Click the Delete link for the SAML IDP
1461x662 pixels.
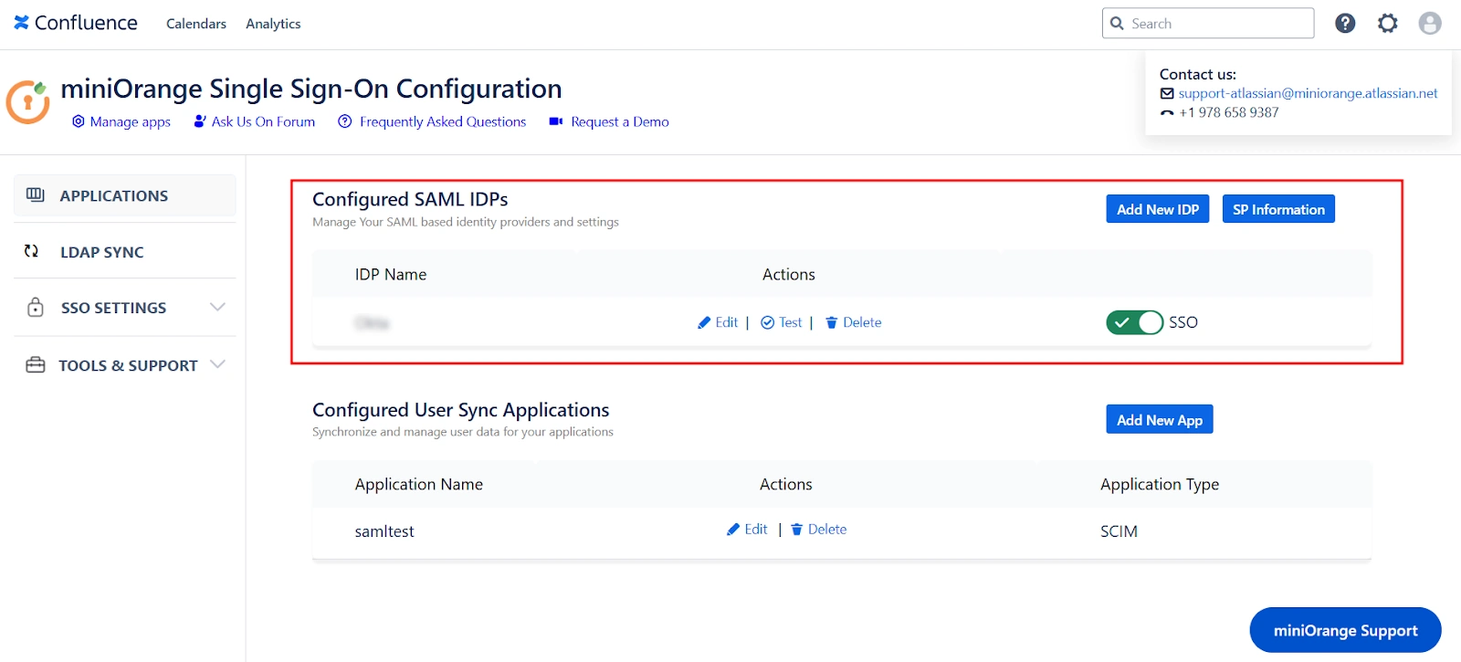tap(862, 322)
